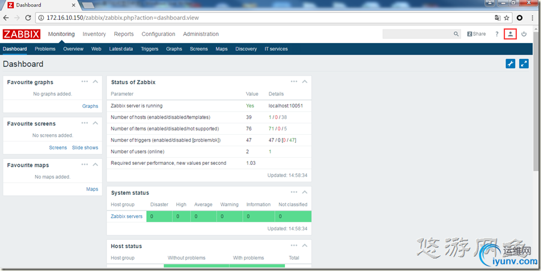Reload the browser page
This screenshot has height=271, width=541.
[x=28, y=17]
